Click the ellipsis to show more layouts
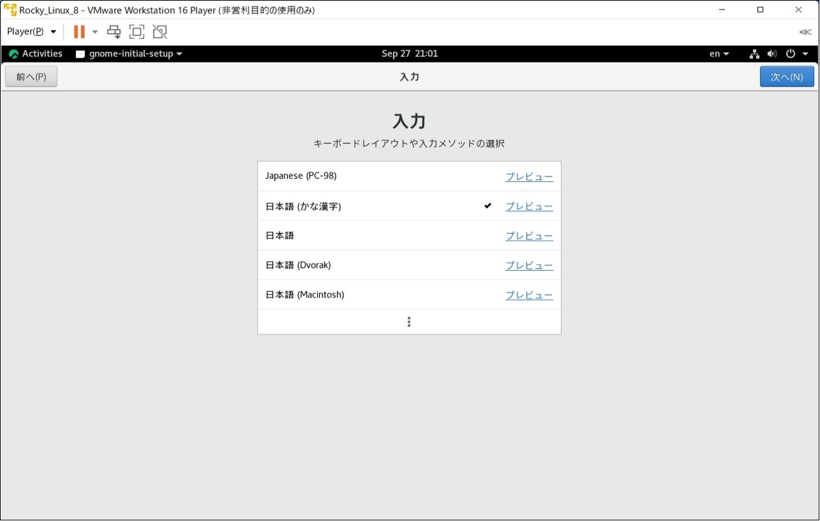The width and height of the screenshot is (820, 521). point(409,321)
